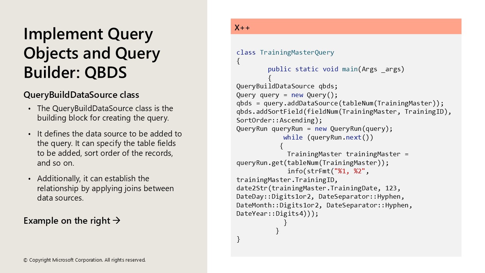This screenshot has width=485, height=273.
Task: Click the X++ code block header
Action: pos(242,27)
